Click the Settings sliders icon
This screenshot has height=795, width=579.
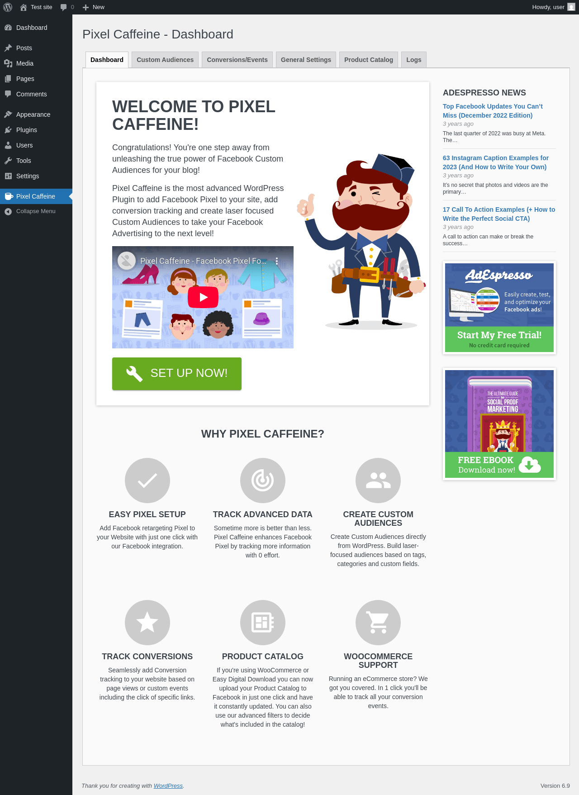pos(8,176)
